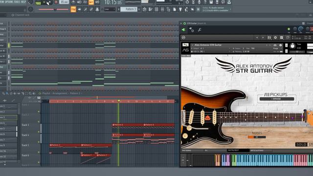Click the gear-link settings icon in plugin wrapper
313x176 pixels.
[x=191, y=30]
